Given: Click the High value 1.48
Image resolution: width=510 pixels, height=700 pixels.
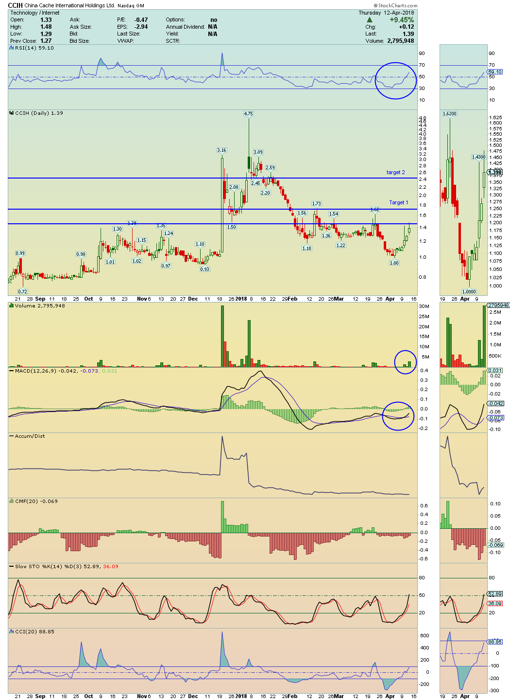Looking at the screenshot, I should [x=46, y=27].
